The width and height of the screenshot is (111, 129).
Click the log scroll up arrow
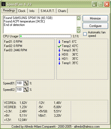click(79, 18)
